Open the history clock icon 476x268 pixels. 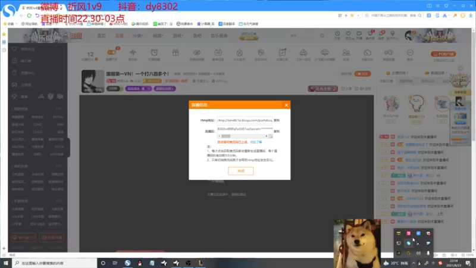click(x=337, y=35)
